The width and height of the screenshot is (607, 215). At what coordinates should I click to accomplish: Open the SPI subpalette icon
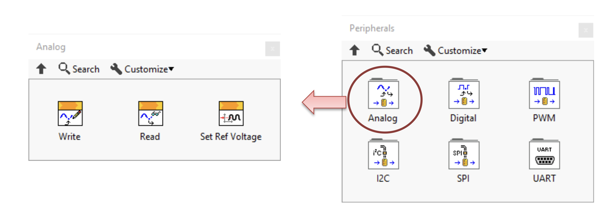(x=464, y=154)
